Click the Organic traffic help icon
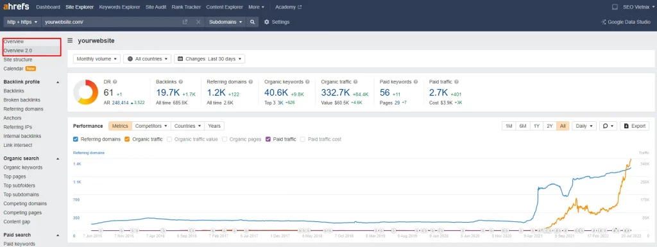Viewport: 657px width, 247px height. 355,81
